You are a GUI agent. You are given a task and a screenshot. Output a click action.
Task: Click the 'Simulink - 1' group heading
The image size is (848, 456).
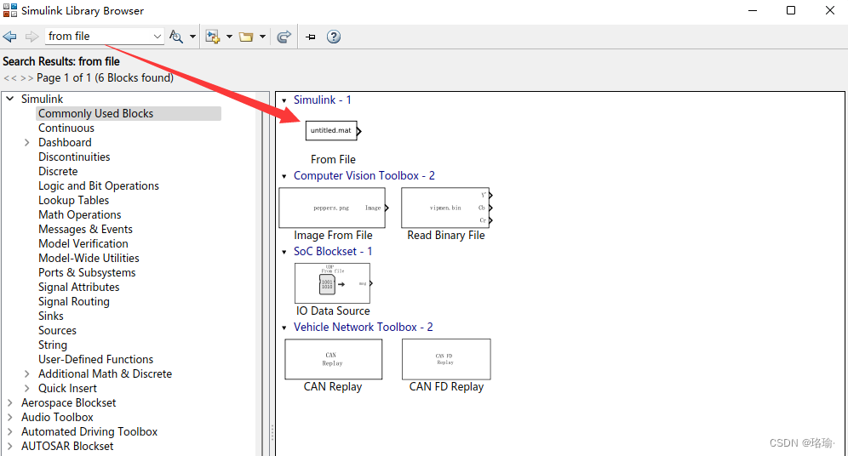tap(323, 100)
